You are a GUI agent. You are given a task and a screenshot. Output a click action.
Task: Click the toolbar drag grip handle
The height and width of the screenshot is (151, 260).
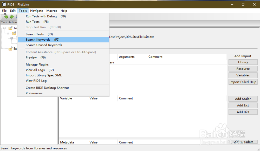[x=2, y=17]
